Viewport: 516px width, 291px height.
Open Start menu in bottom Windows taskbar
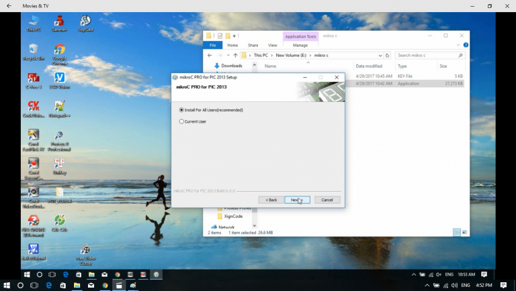pyautogui.click(x=6, y=286)
